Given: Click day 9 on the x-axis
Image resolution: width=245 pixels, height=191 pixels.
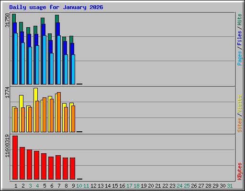Looking at the screenshot, I should coord(73,186).
